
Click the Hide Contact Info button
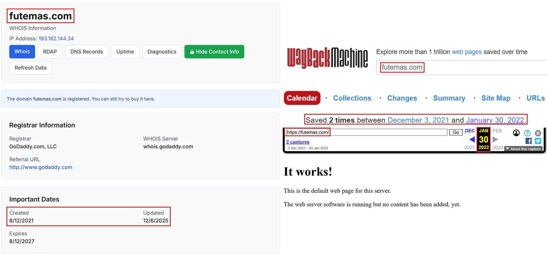(x=214, y=52)
